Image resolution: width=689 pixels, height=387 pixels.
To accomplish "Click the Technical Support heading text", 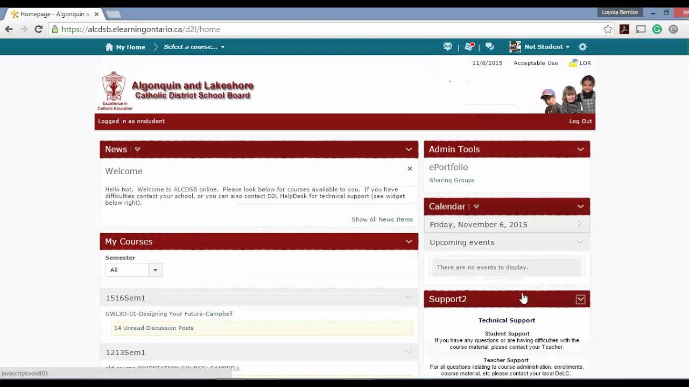I will (507, 320).
